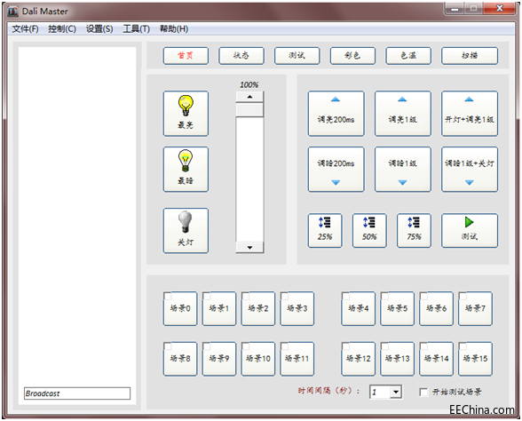The height and width of the screenshot is (421, 522).
Task: Click the slider's down arrow at the bottom
Action: tap(249, 248)
